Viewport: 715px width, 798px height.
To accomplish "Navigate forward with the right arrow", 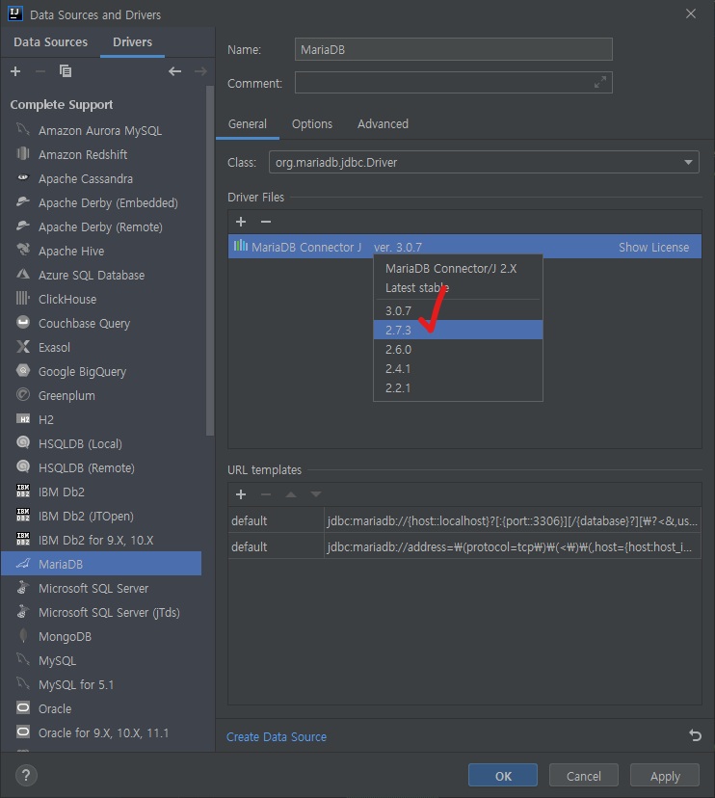I will pyautogui.click(x=200, y=71).
